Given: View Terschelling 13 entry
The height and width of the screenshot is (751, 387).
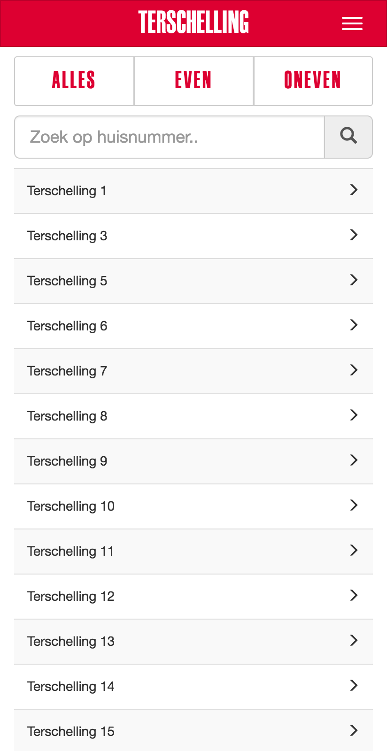Looking at the screenshot, I should point(193,642).
